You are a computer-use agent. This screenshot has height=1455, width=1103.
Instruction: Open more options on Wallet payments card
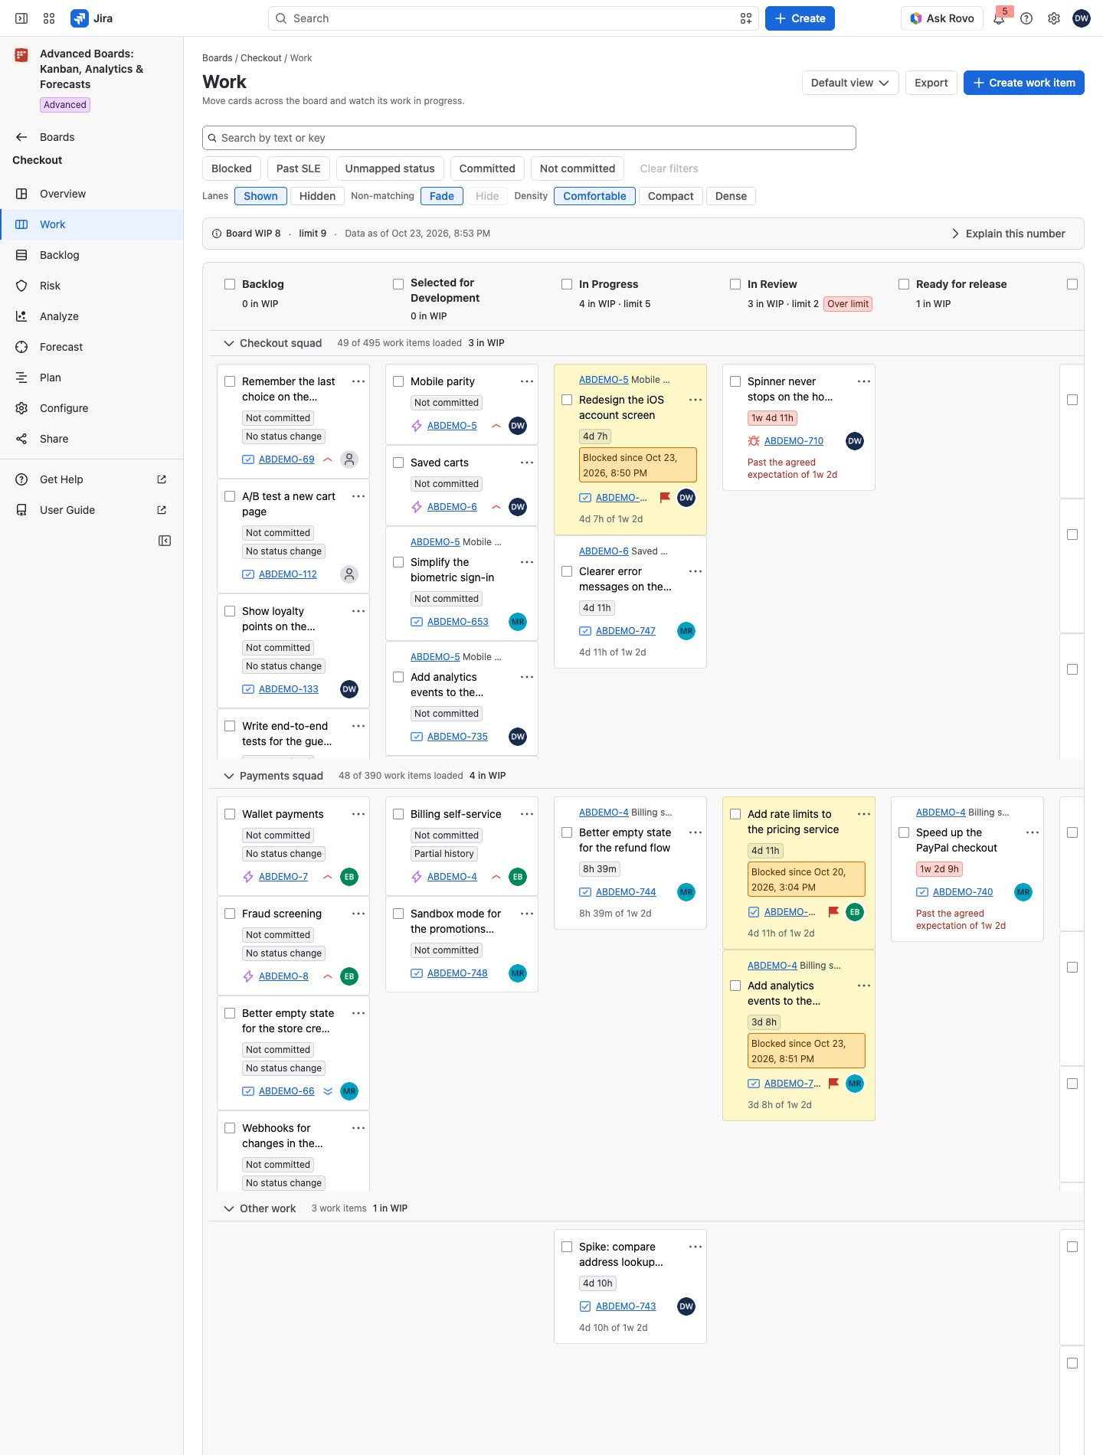tap(358, 814)
